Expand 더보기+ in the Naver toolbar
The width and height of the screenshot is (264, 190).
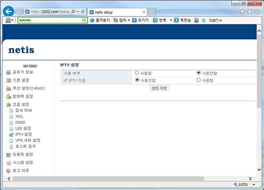(215, 20)
